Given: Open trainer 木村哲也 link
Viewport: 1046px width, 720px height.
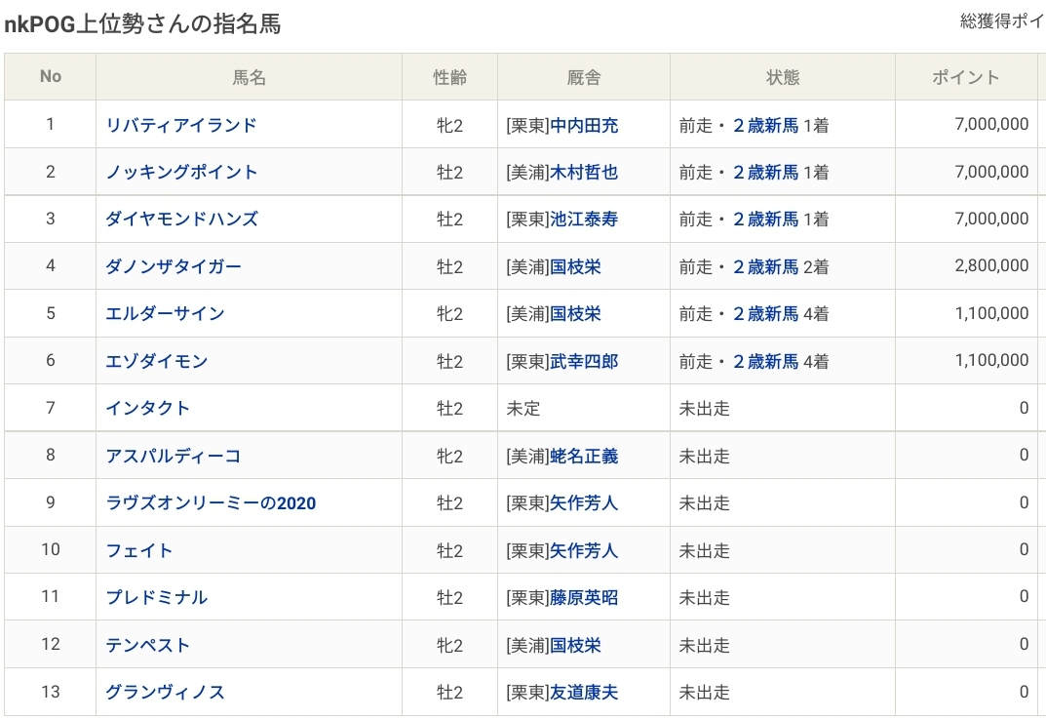Looking at the screenshot, I should 584,172.
